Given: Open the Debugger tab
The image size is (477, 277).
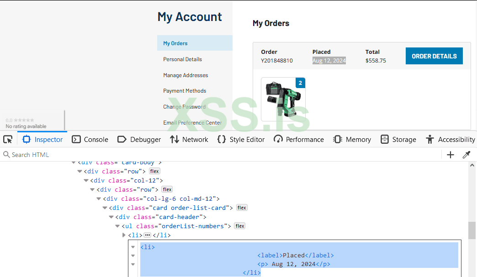Looking at the screenshot, I should (x=139, y=139).
